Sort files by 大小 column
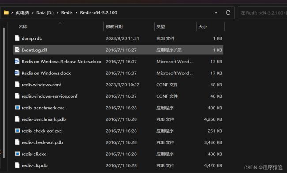Screen dimensions: 287x173 click(x=203, y=27)
